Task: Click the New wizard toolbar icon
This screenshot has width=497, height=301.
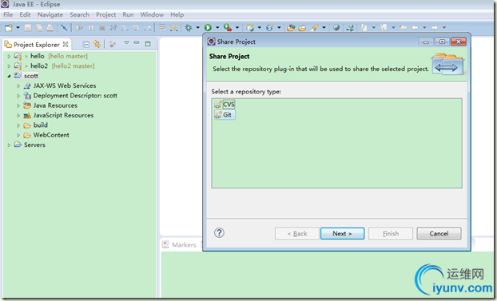Action: pyautogui.click(x=9, y=28)
